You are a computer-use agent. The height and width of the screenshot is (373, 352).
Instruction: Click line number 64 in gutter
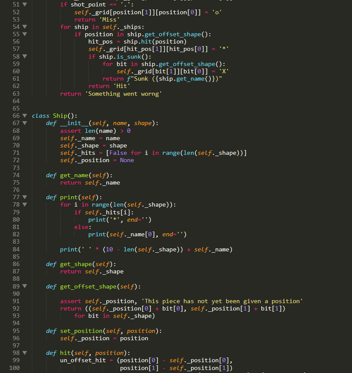tap(16, 101)
